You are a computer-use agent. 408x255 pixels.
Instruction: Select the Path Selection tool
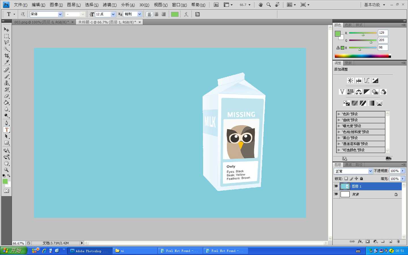[x=7, y=136]
